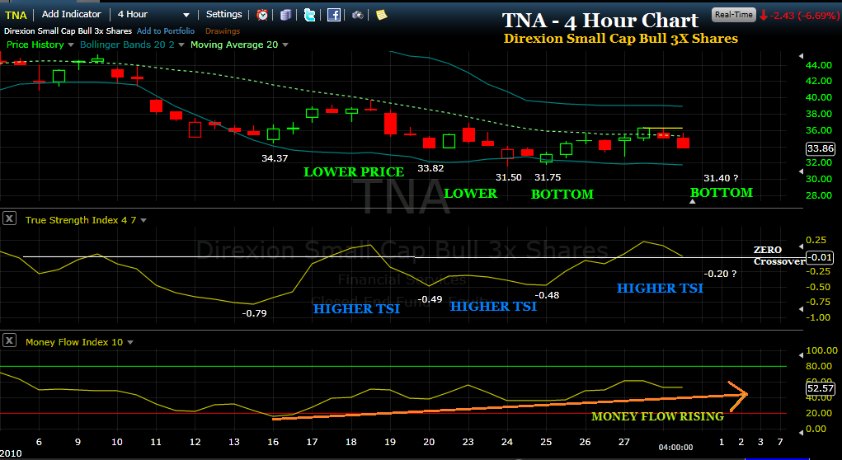Image resolution: width=842 pixels, height=460 pixels.
Task: Expand Money Flow Index 10 dropdown arrow
Action: (130, 342)
